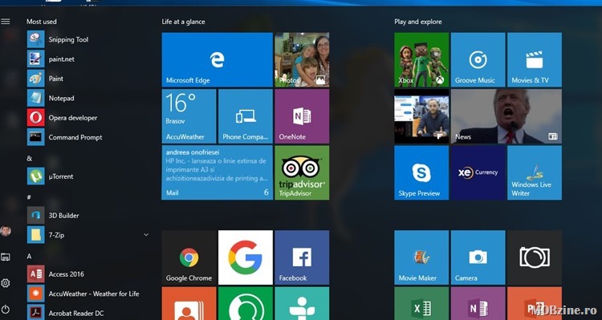602x320 pixels.
Task: Expand the 7-Zip folder chevron
Action: (146, 234)
